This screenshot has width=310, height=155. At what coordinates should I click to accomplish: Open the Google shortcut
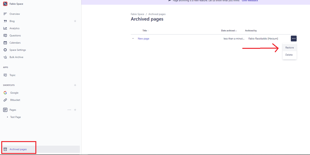coord(14,93)
